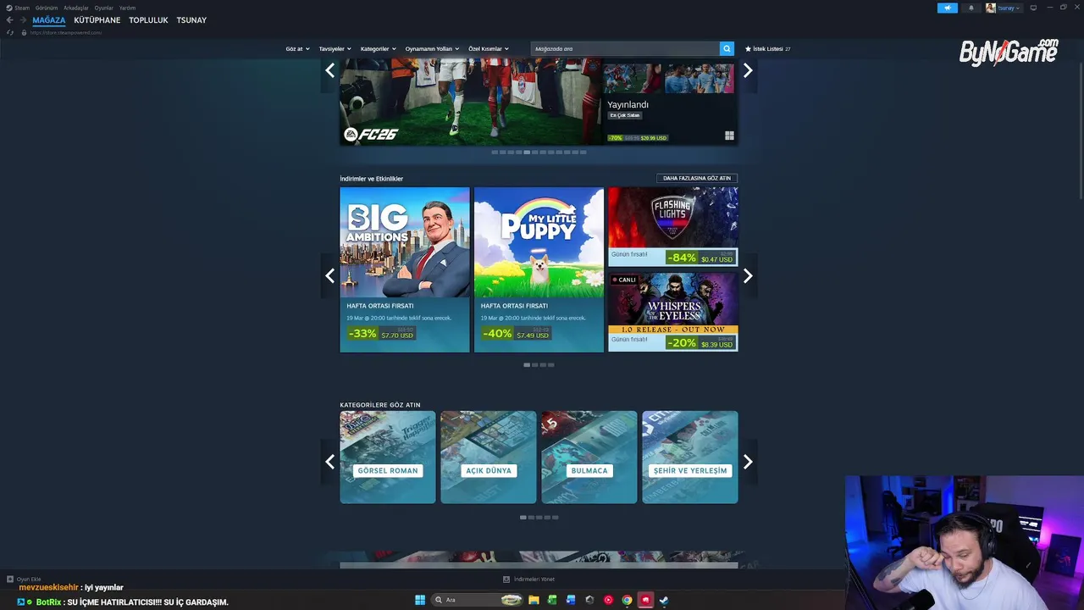The width and height of the screenshot is (1084, 610).
Task: Click the İndirmeleri Yönet download icon
Action: point(506,579)
